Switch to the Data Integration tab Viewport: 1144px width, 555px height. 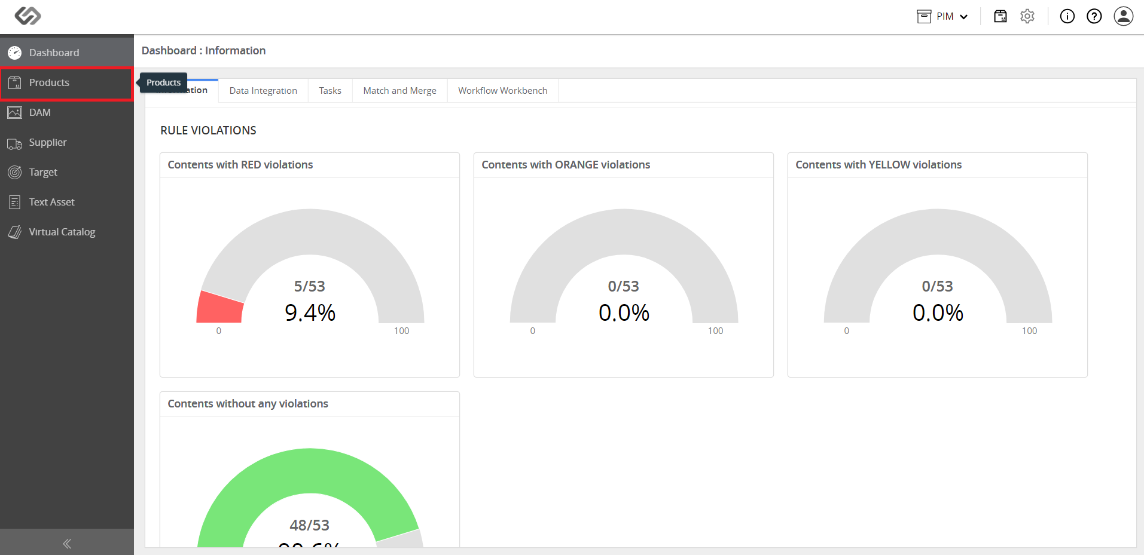click(x=263, y=91)
